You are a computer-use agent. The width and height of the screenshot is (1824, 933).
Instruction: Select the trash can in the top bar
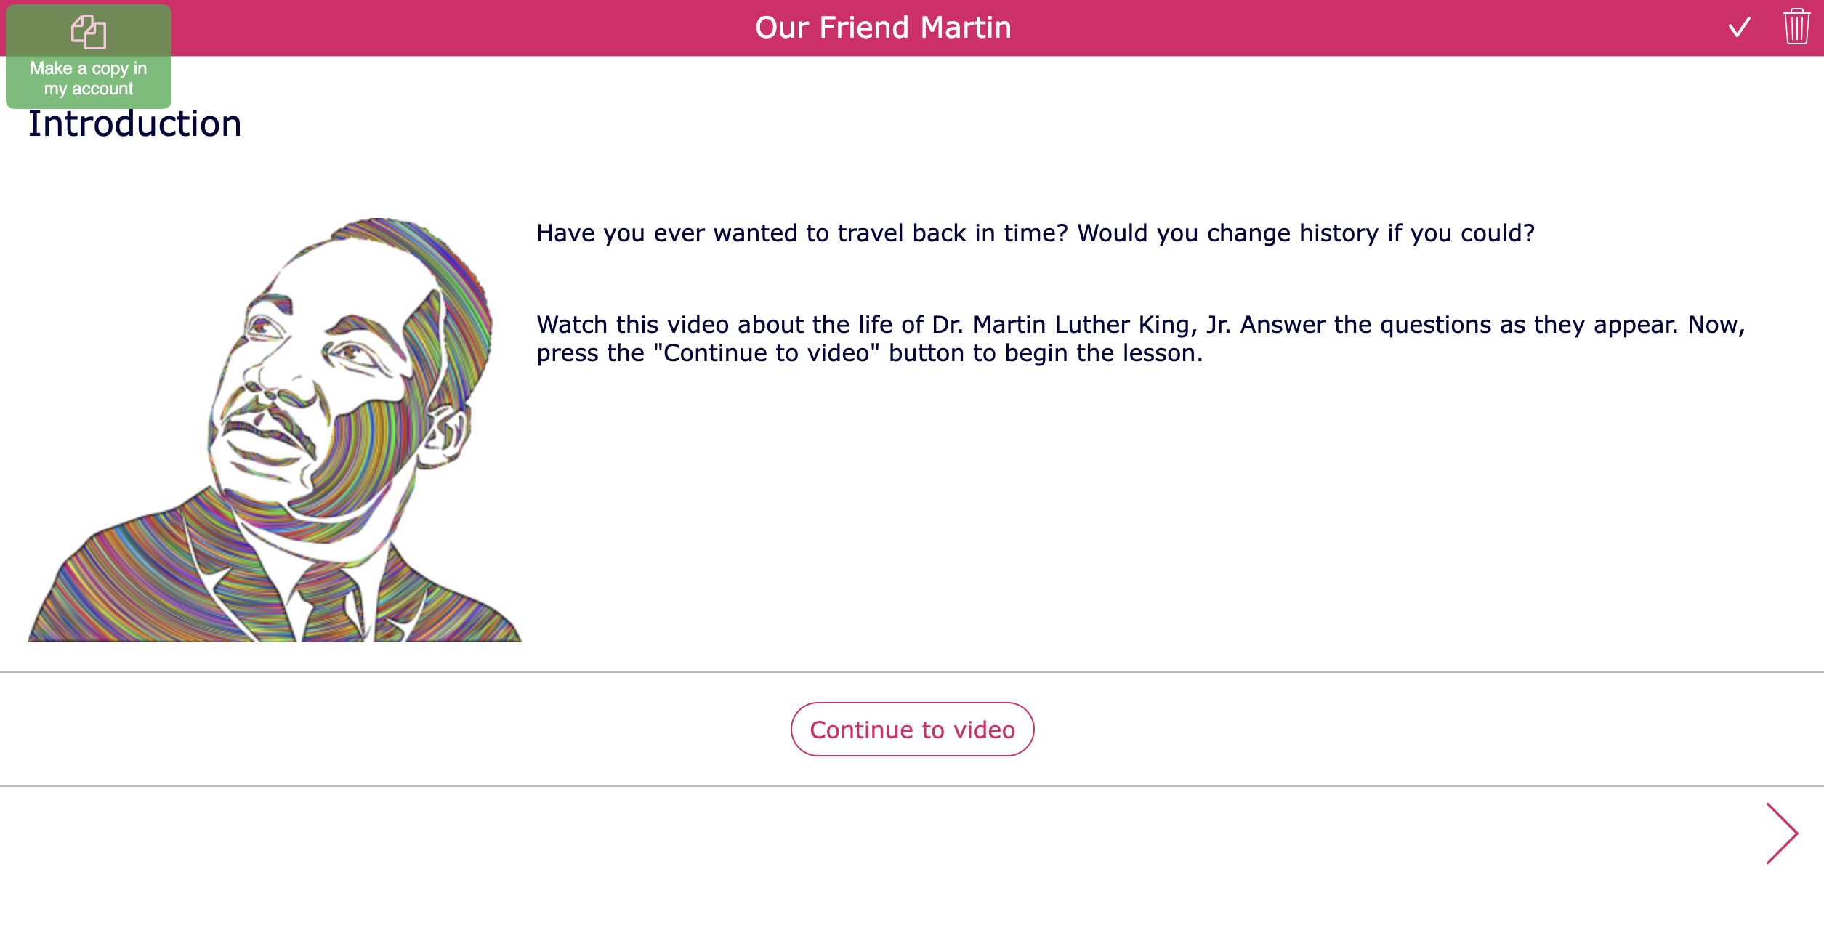point(1796,28)
